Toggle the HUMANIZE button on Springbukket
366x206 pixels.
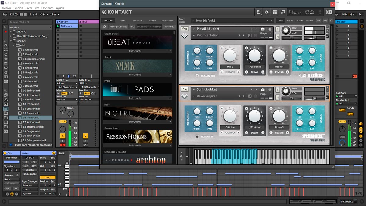[197, 136]
